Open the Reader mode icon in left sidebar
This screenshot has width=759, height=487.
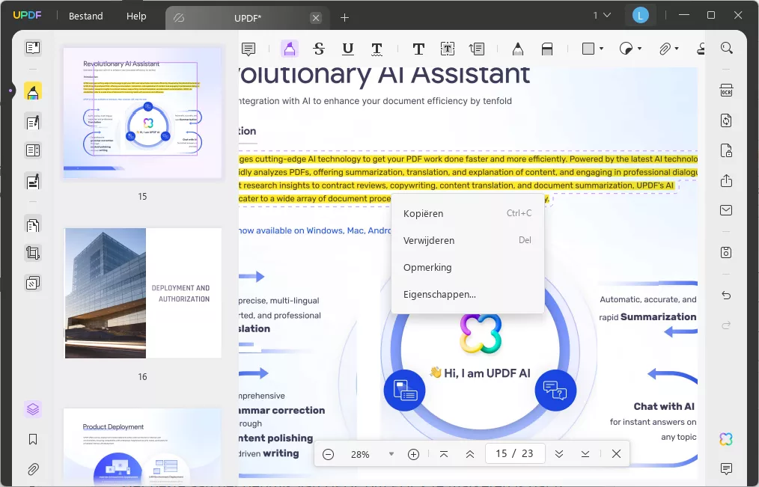33,47
